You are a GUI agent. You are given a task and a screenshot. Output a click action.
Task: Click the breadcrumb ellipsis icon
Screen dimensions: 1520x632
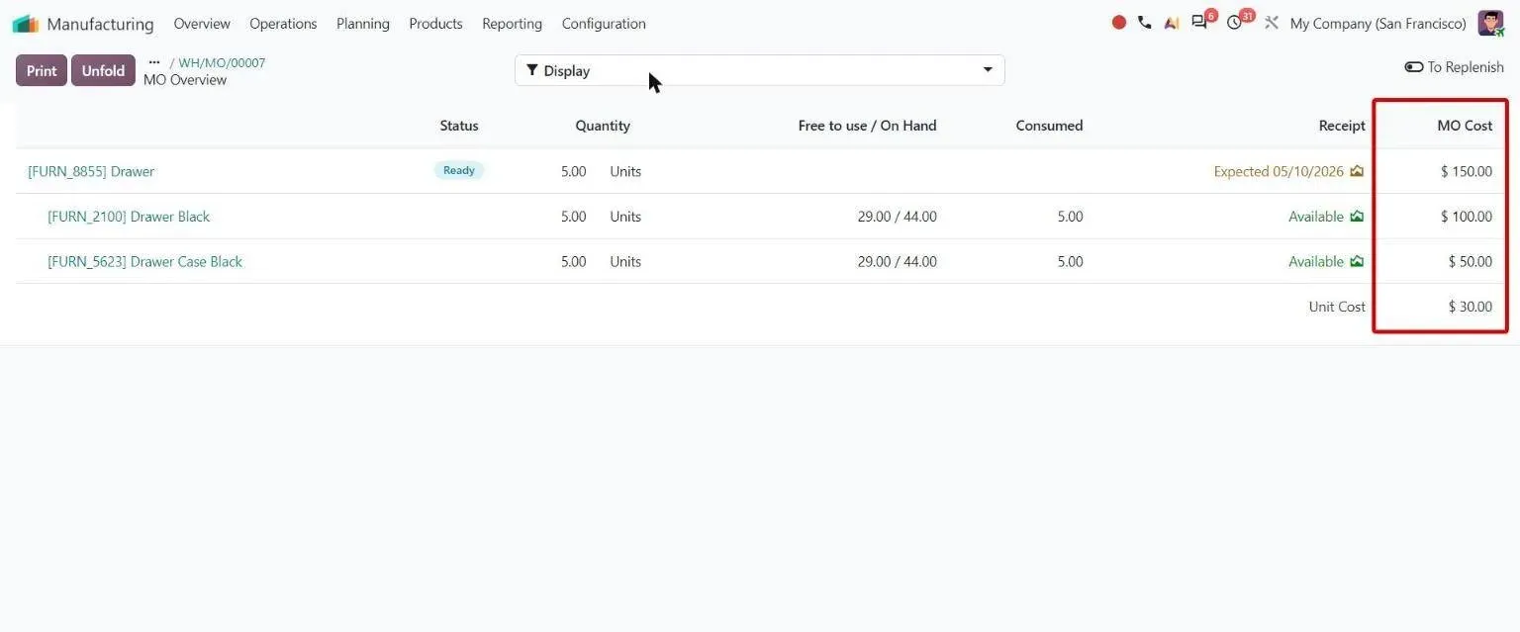pos(154,62)
